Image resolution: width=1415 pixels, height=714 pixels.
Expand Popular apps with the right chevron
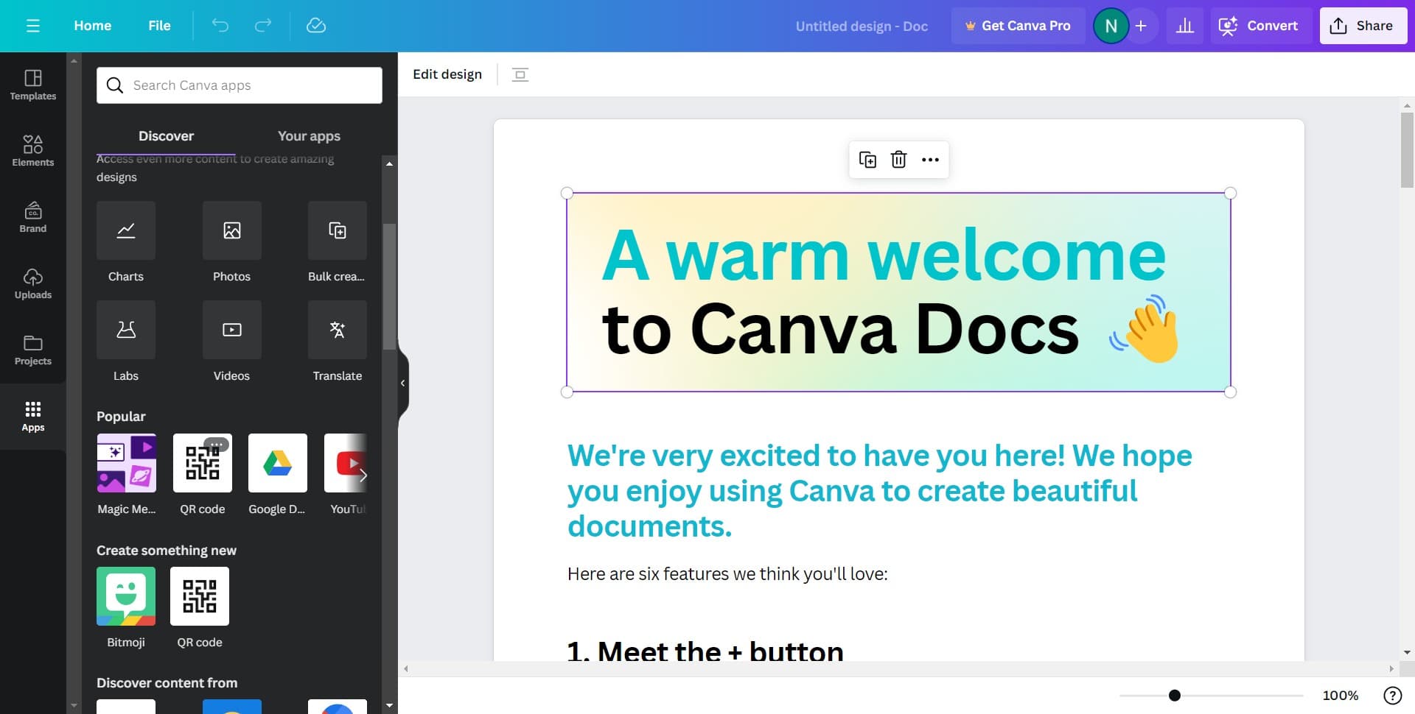pos(363,475)
